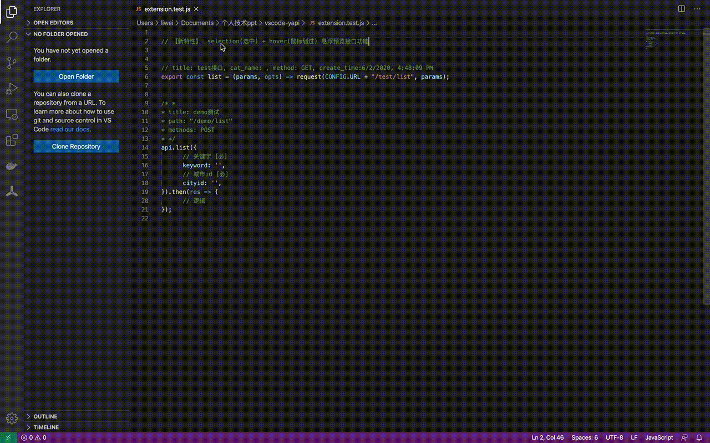Open the remote connection indicator at bottom left
Viewport: 710px width, 443px height.
(x=7, y=437)
